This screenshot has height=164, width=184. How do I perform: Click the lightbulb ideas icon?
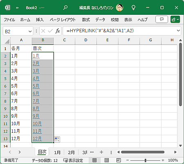point(133,7)
